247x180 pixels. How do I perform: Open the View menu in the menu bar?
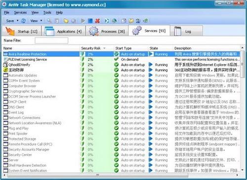[35, 12]
